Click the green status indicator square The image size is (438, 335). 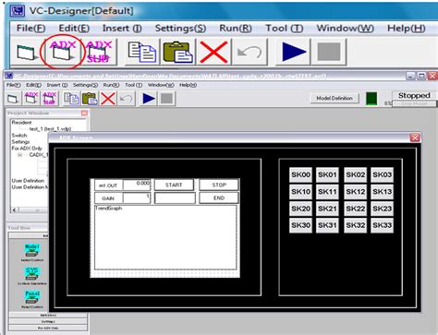[x=371, y=99]
